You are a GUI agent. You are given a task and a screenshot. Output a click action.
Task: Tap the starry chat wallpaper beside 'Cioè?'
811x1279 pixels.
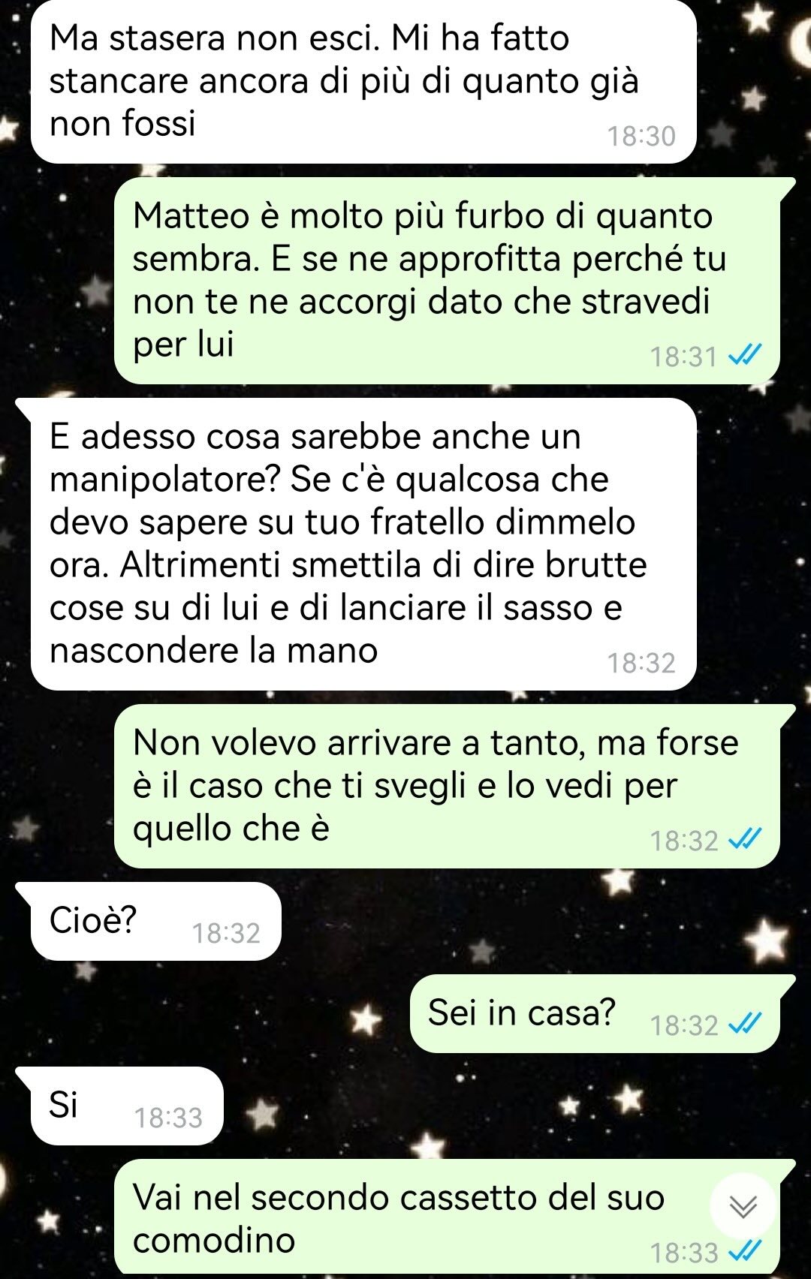click(x=526, y=921)
